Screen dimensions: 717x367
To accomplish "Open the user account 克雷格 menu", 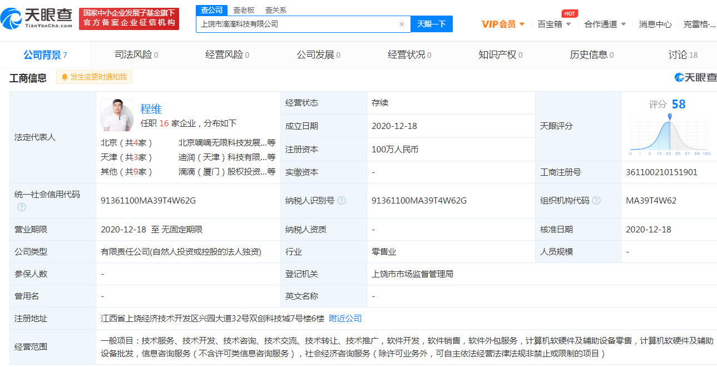I will (x=699, y=24).
